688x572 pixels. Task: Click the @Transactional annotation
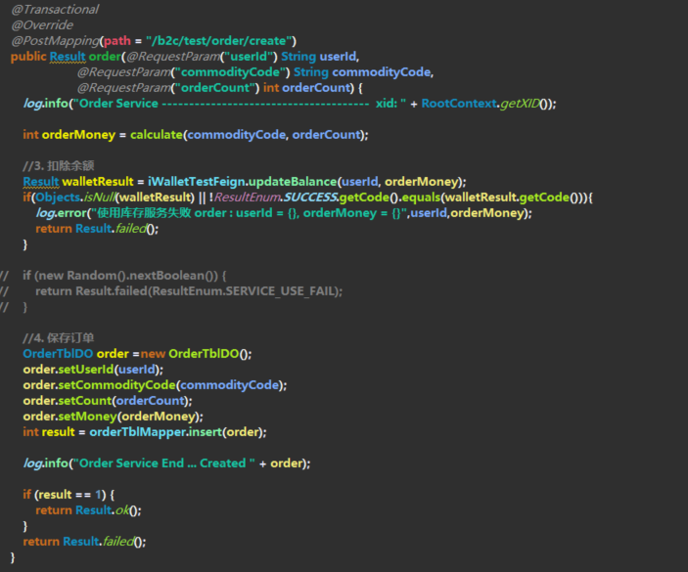coord(55,9)
